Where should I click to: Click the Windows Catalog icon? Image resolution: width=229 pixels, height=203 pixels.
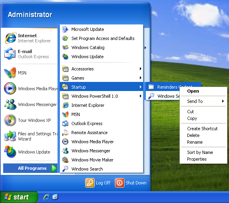coord(65,47)
